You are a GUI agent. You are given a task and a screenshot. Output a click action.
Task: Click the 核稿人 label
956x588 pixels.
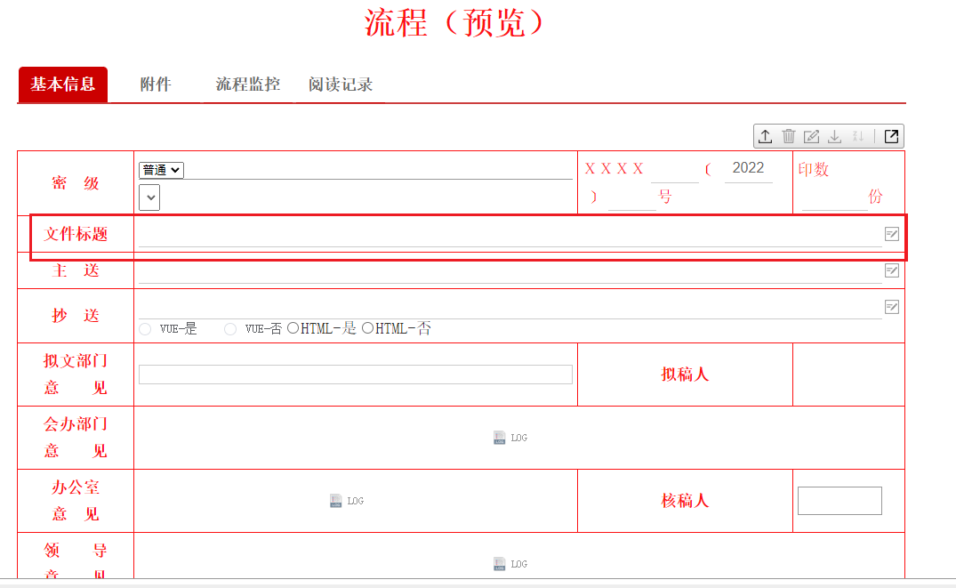tap(685, 501)
